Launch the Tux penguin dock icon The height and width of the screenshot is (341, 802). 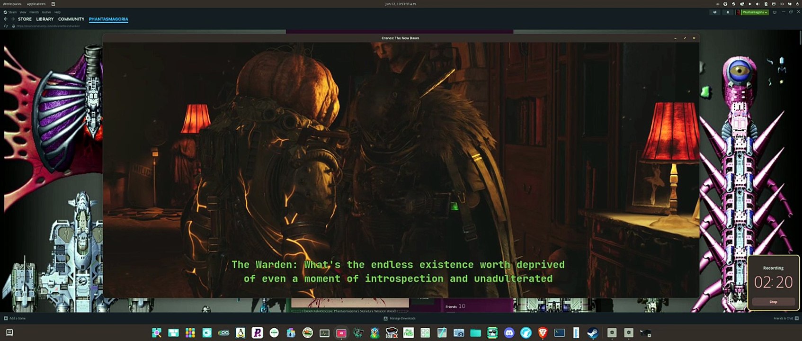coord(241,333)
